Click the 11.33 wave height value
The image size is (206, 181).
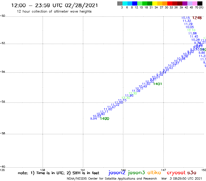click(x=187, y=21)
